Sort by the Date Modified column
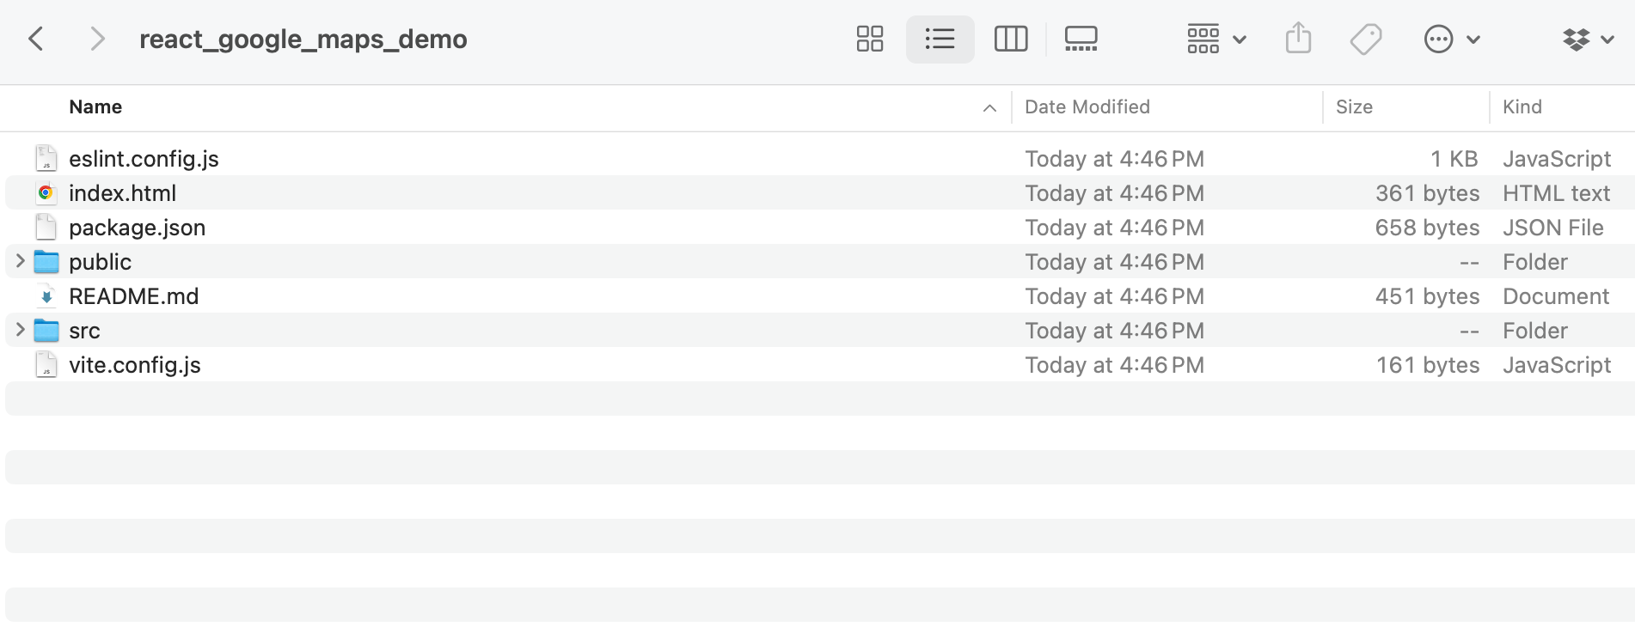Screen dimensions: 1635x639 coord(1087,107)
